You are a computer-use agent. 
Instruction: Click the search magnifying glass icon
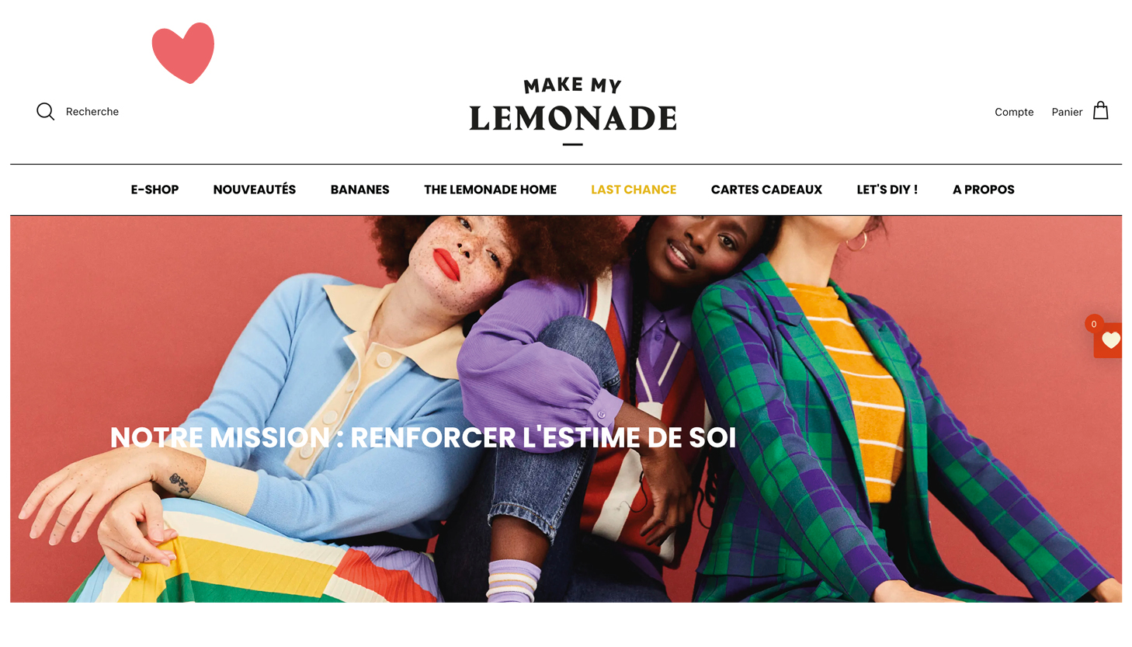pyautogui.click(x=46, y=112)
